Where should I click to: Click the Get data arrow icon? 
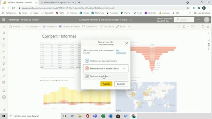pyautogui.click(x=4, y=110)
